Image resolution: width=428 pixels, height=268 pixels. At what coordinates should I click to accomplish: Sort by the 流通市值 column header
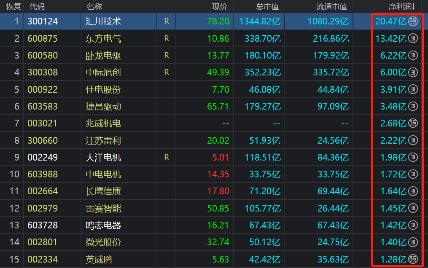[x=332, y=6]
